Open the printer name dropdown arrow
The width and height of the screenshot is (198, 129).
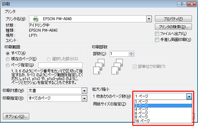click(x=149, y=19)
